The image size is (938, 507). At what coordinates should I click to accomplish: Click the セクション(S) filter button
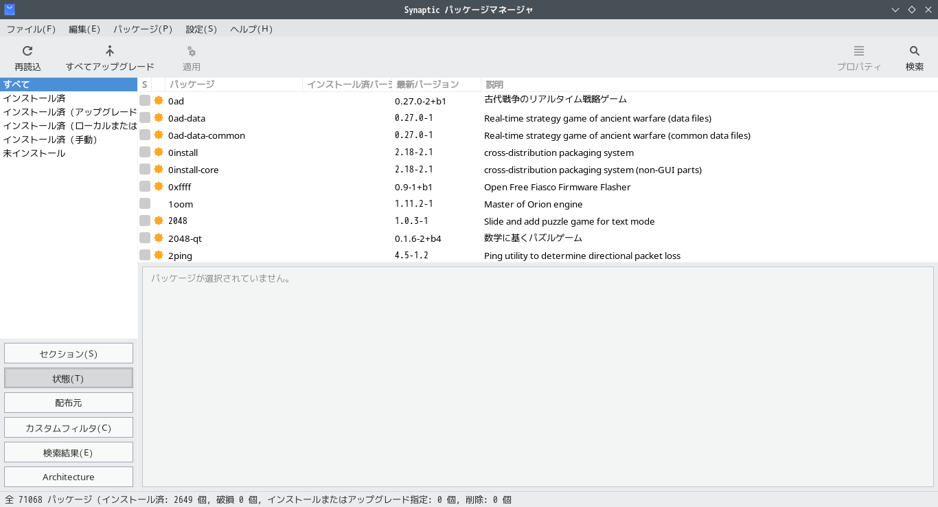69,353
